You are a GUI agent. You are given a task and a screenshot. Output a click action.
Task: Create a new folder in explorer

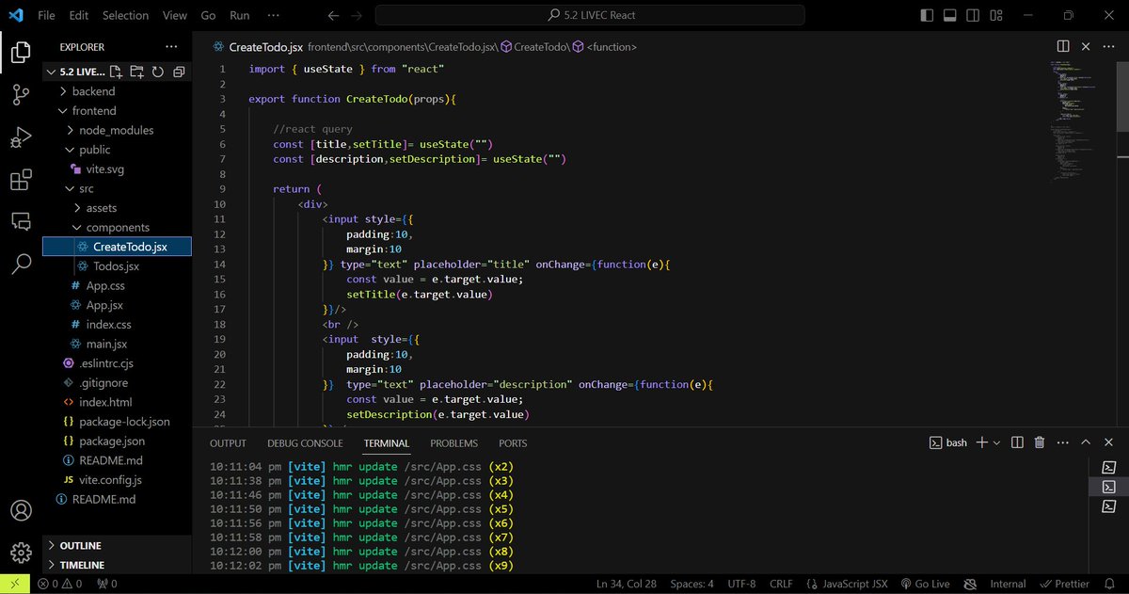click(x=137, y=72)
